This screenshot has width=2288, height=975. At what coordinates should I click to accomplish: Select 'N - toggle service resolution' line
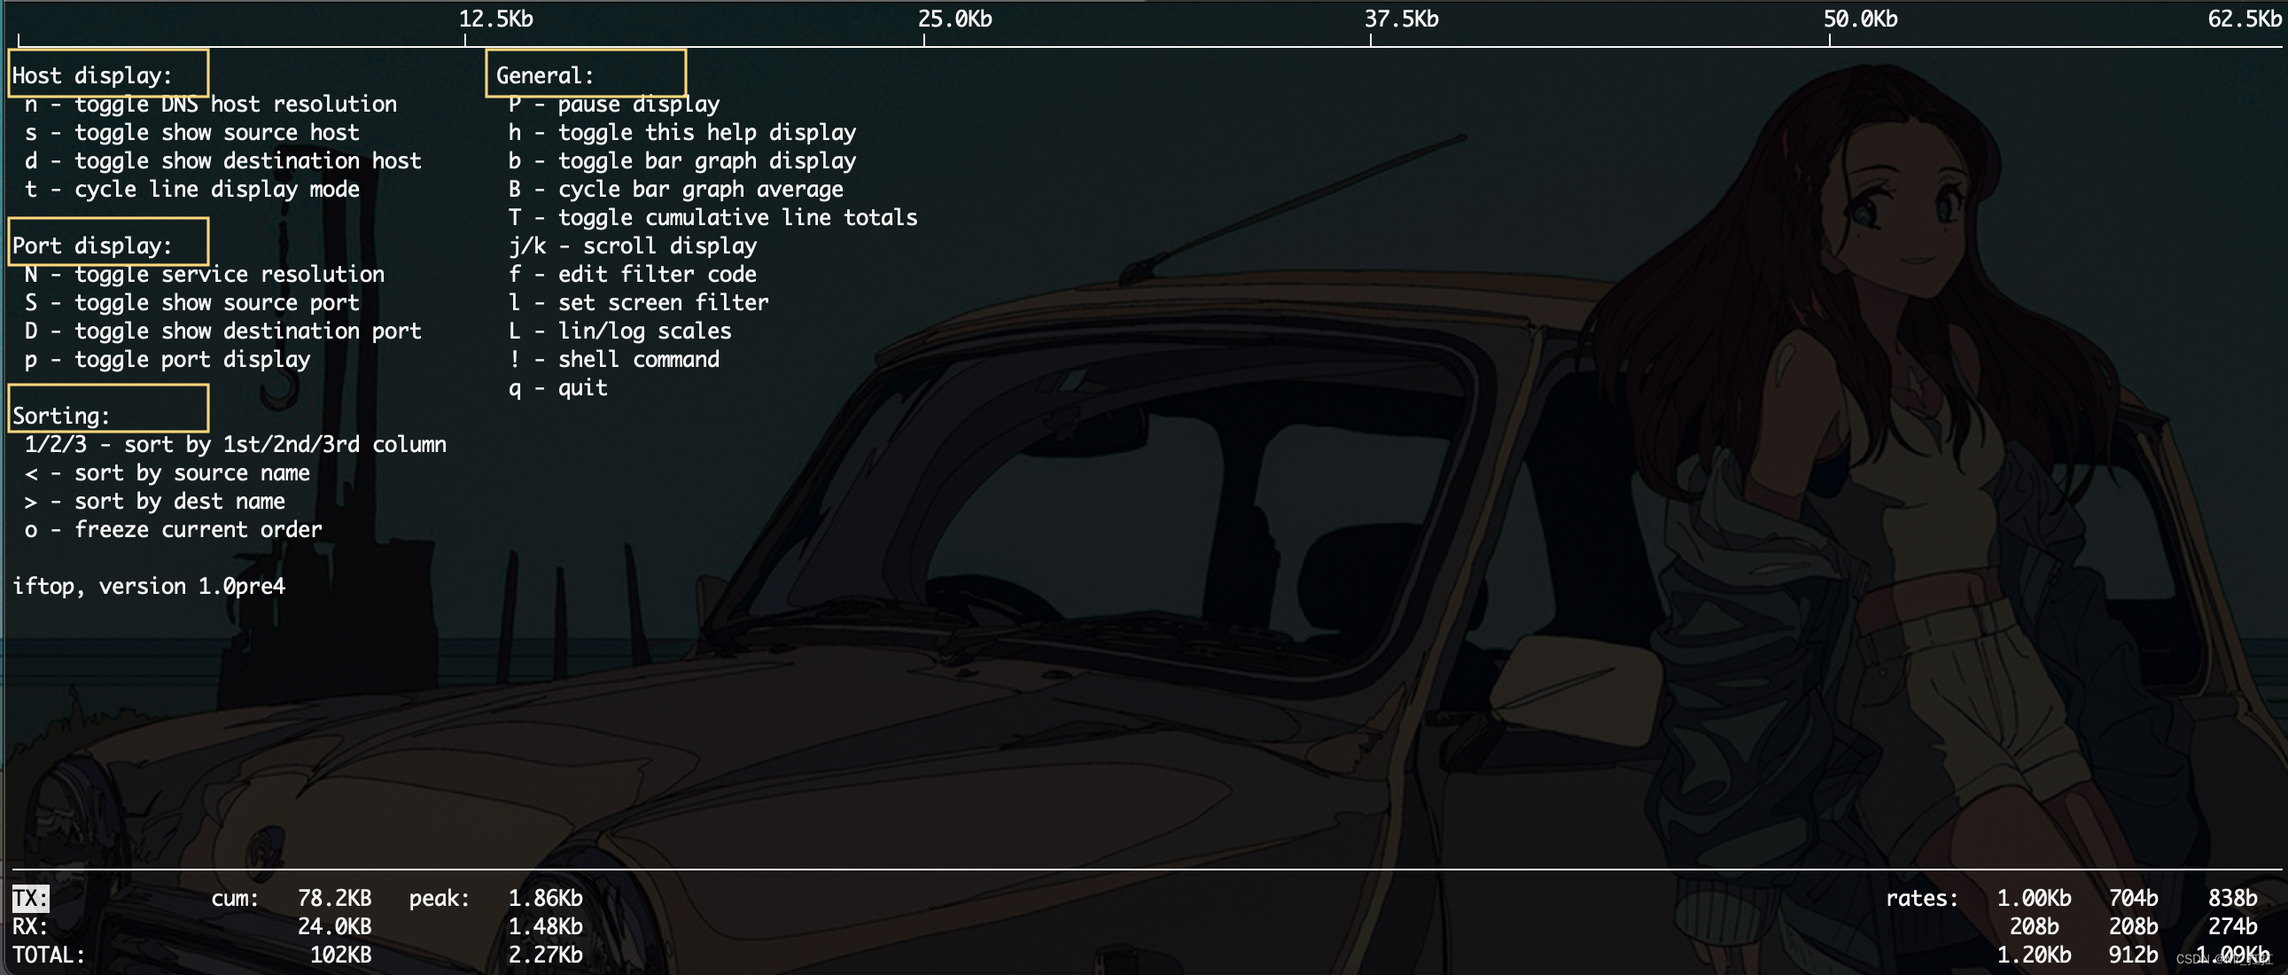click(x=205, y=274)
